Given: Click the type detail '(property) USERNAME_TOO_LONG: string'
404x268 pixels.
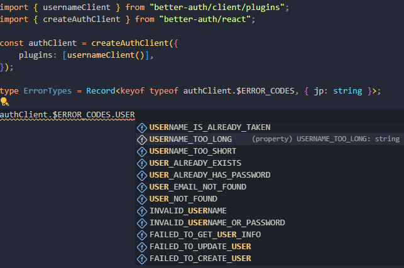Looking at the screenshot, I should (325, 139).
